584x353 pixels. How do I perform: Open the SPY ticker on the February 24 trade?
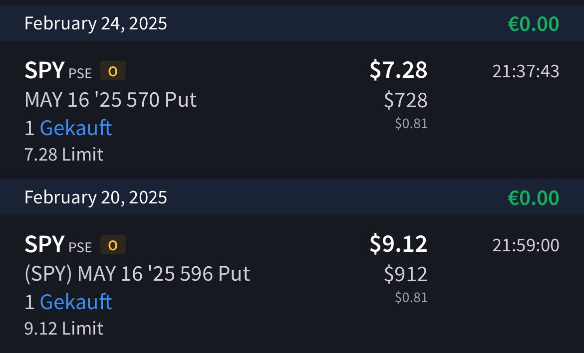(x=44, y=71)
